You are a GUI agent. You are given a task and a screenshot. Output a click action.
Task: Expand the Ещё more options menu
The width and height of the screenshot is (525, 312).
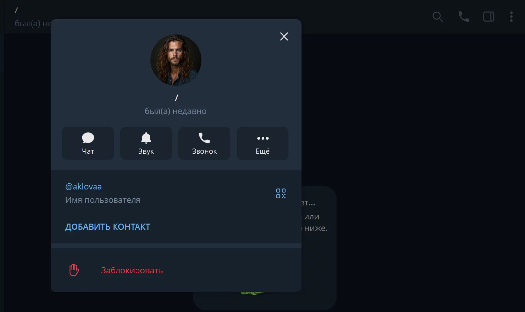(262, 143)
